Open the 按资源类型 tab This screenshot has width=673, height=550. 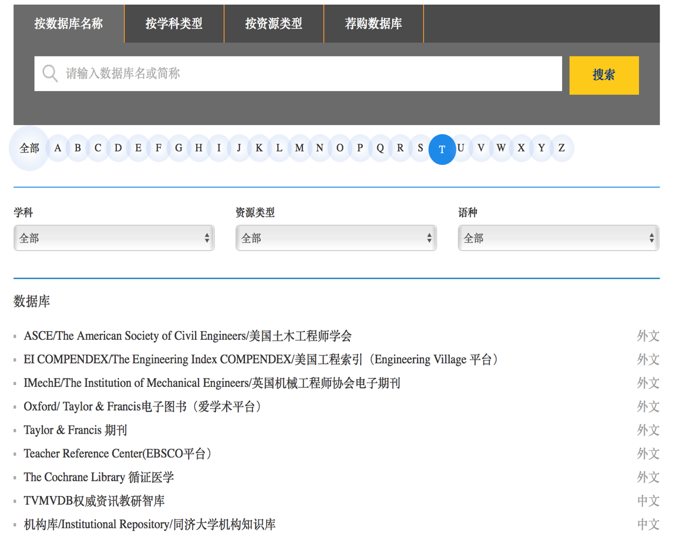(x=274, y=24)
